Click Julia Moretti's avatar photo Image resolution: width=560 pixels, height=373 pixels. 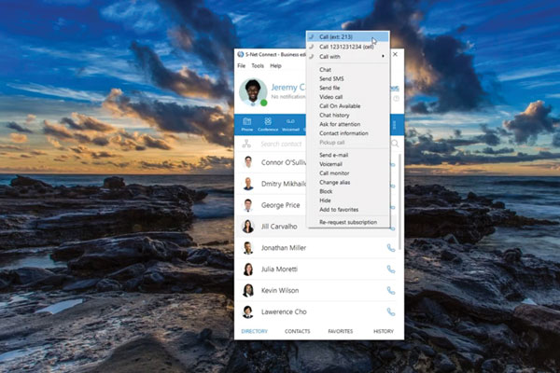248,269
